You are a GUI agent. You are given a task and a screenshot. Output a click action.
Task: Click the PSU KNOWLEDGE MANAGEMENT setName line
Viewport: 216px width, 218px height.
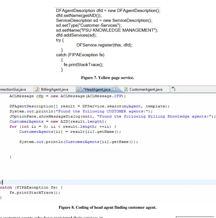coord(107,30)
